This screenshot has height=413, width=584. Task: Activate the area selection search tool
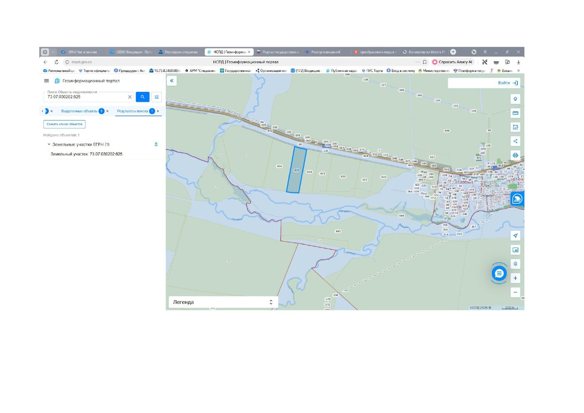[x=515, y=127]
